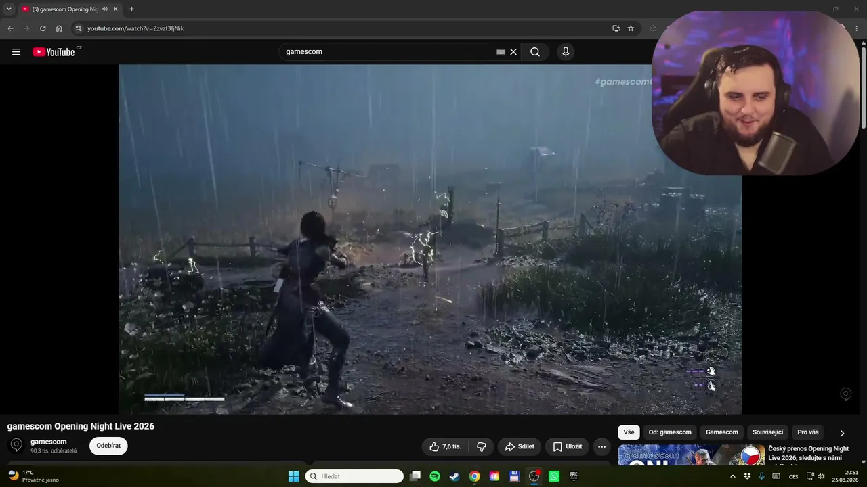Open the floppy-disk app on the taskbar
Image resolution: width=867 pixels, height=487 pixels.
(x=514, y=476)
